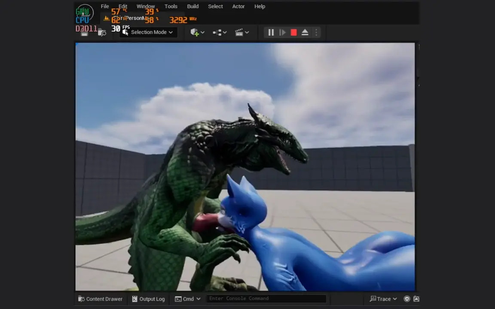The width and height of the screenshot is (495, 309).
Task: Open the Content Drawer
Action: tap(100, 299)
